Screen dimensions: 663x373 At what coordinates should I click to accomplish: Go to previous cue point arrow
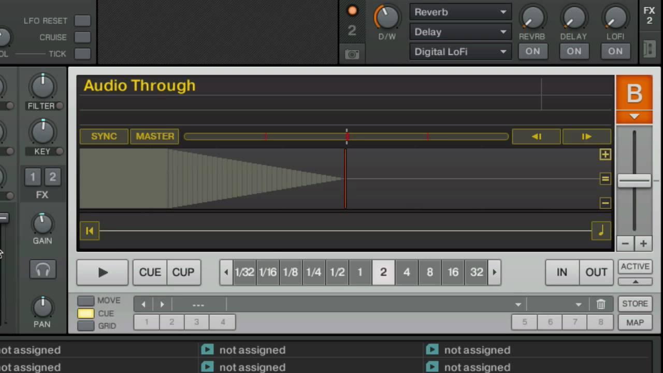coord(143,305)
